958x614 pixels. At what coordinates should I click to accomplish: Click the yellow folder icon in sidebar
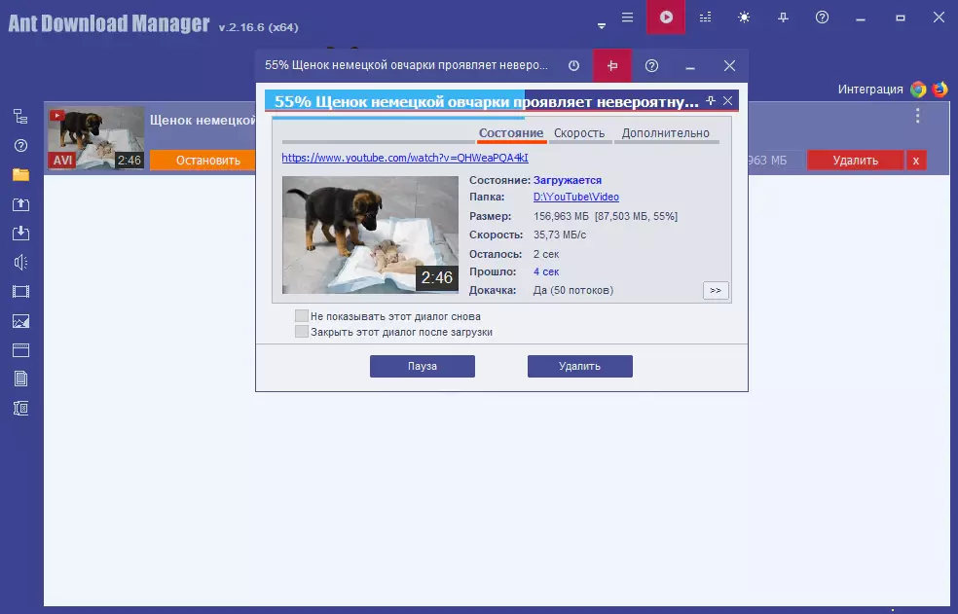click(20, 175)
